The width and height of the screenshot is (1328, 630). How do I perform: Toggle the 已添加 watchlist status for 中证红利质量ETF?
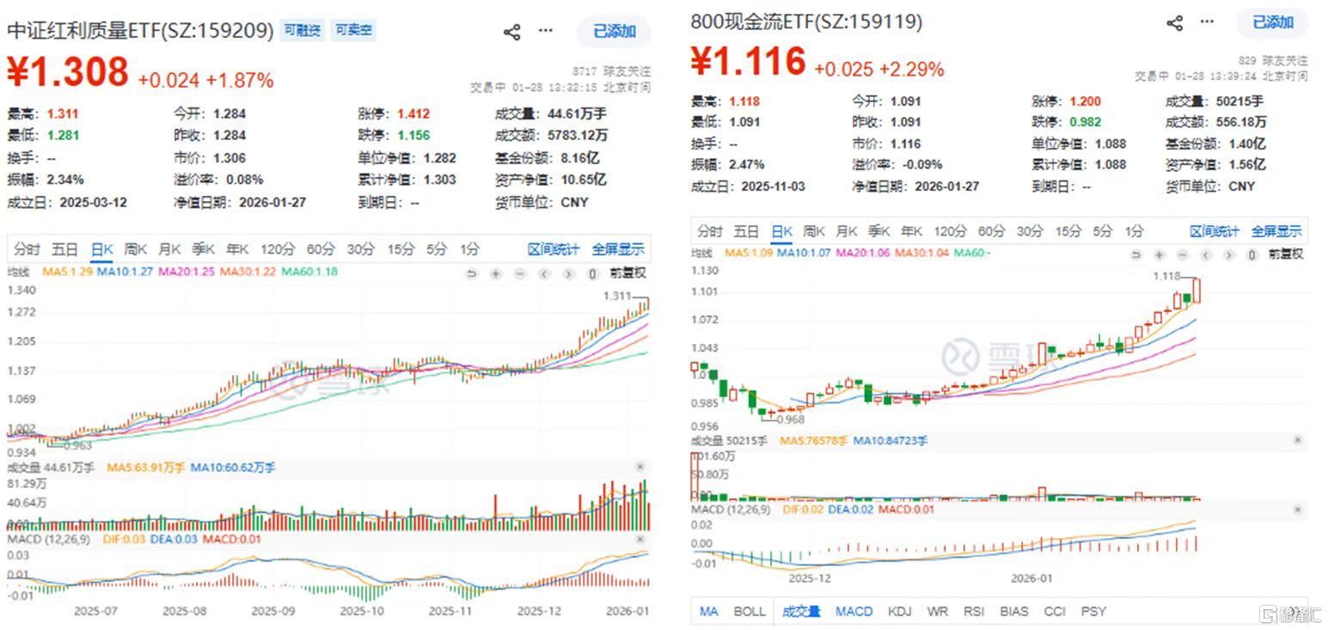[x=615, y=32]
